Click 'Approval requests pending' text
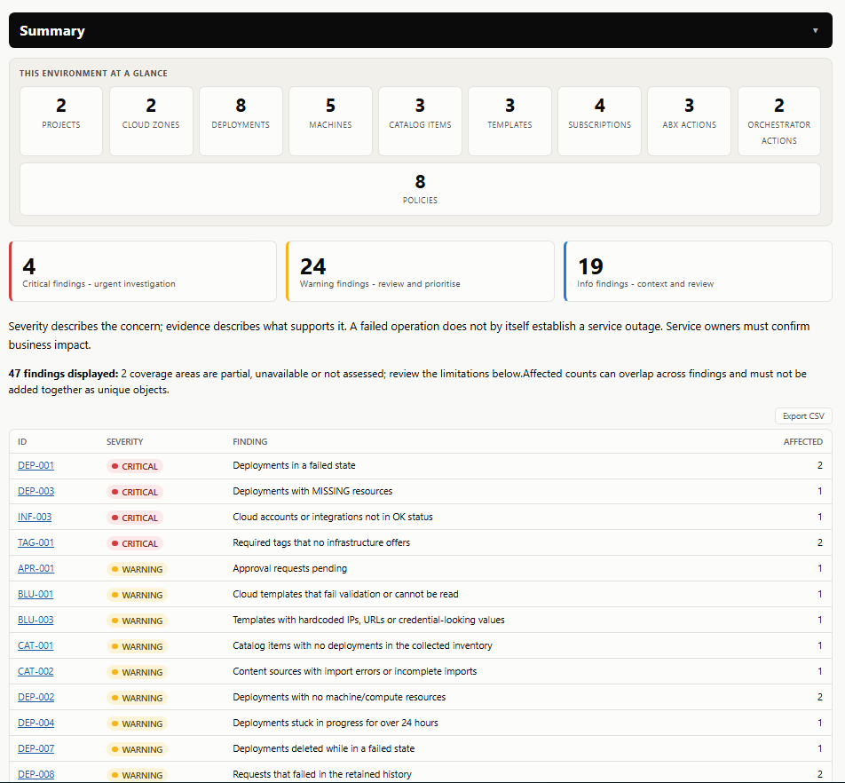This screenshot has width=845, height=783. tap(290, 568)
